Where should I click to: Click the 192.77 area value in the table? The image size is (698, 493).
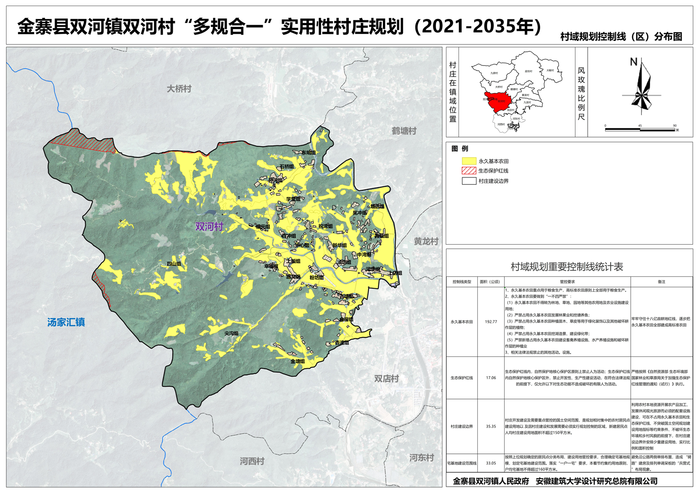coord(491,322)
